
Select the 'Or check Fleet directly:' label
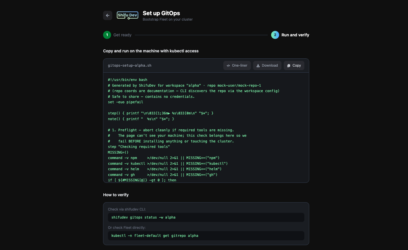coord(127,228)
